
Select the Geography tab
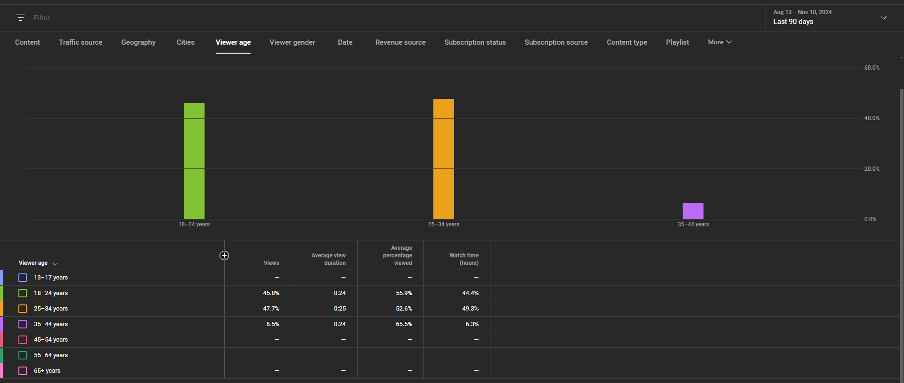point(138,42)
